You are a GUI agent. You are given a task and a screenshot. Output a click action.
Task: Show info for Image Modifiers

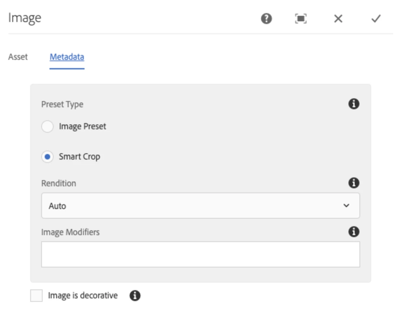(x=354, y=232)
